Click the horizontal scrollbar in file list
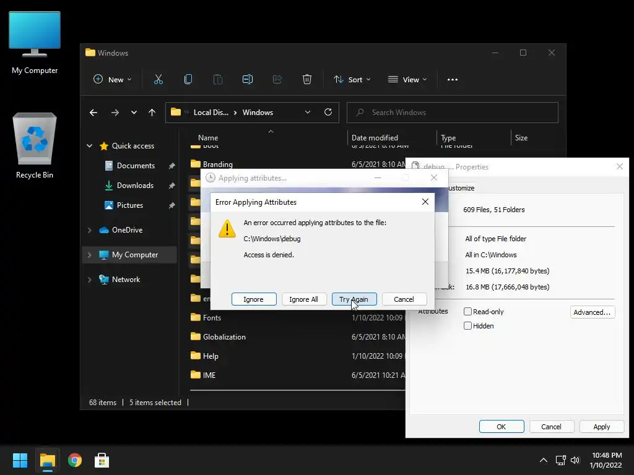The image size is (634, 475). (298, 390)
